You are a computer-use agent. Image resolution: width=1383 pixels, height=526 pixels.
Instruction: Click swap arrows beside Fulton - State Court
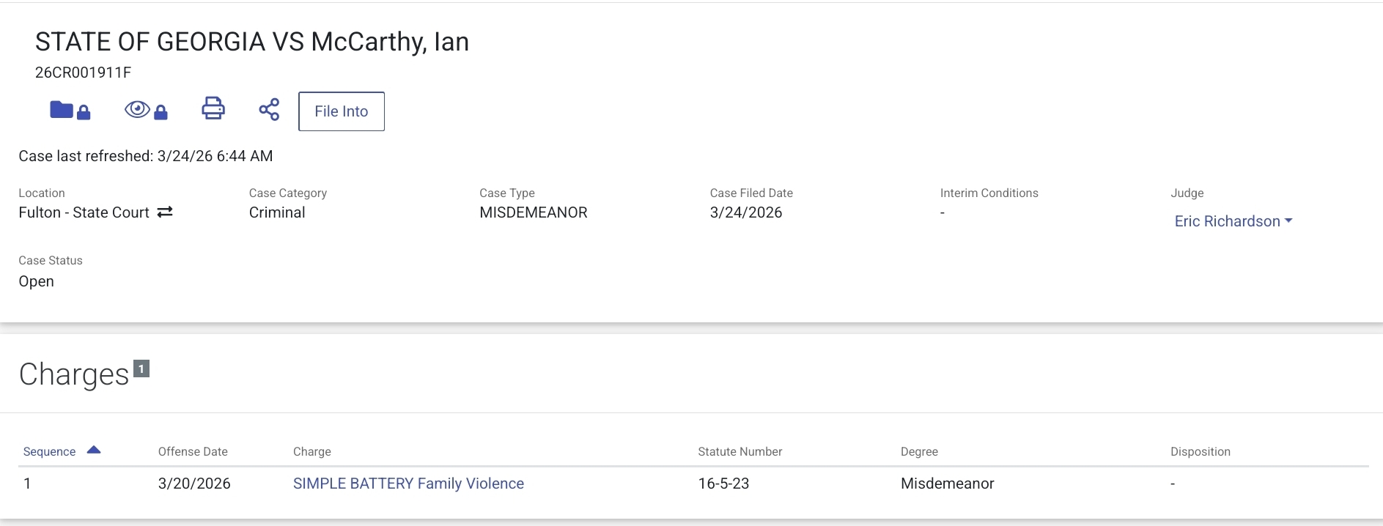(165, 212)
